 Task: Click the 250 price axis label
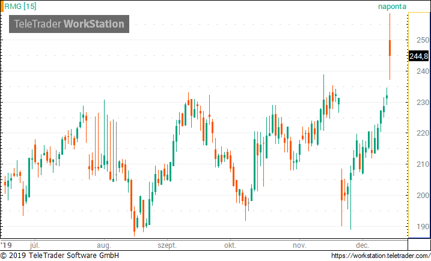[423, 40]
